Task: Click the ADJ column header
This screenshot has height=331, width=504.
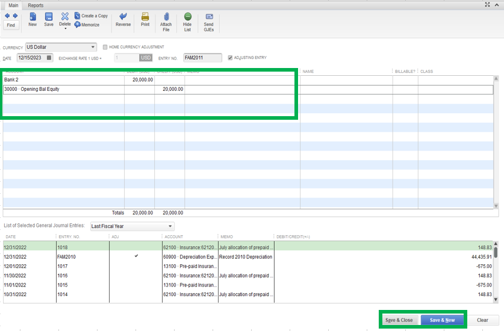Action: click(x=115, y=237)
